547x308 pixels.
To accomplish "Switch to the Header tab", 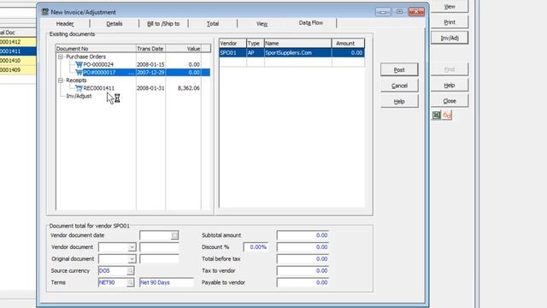I will coord(65,23).
